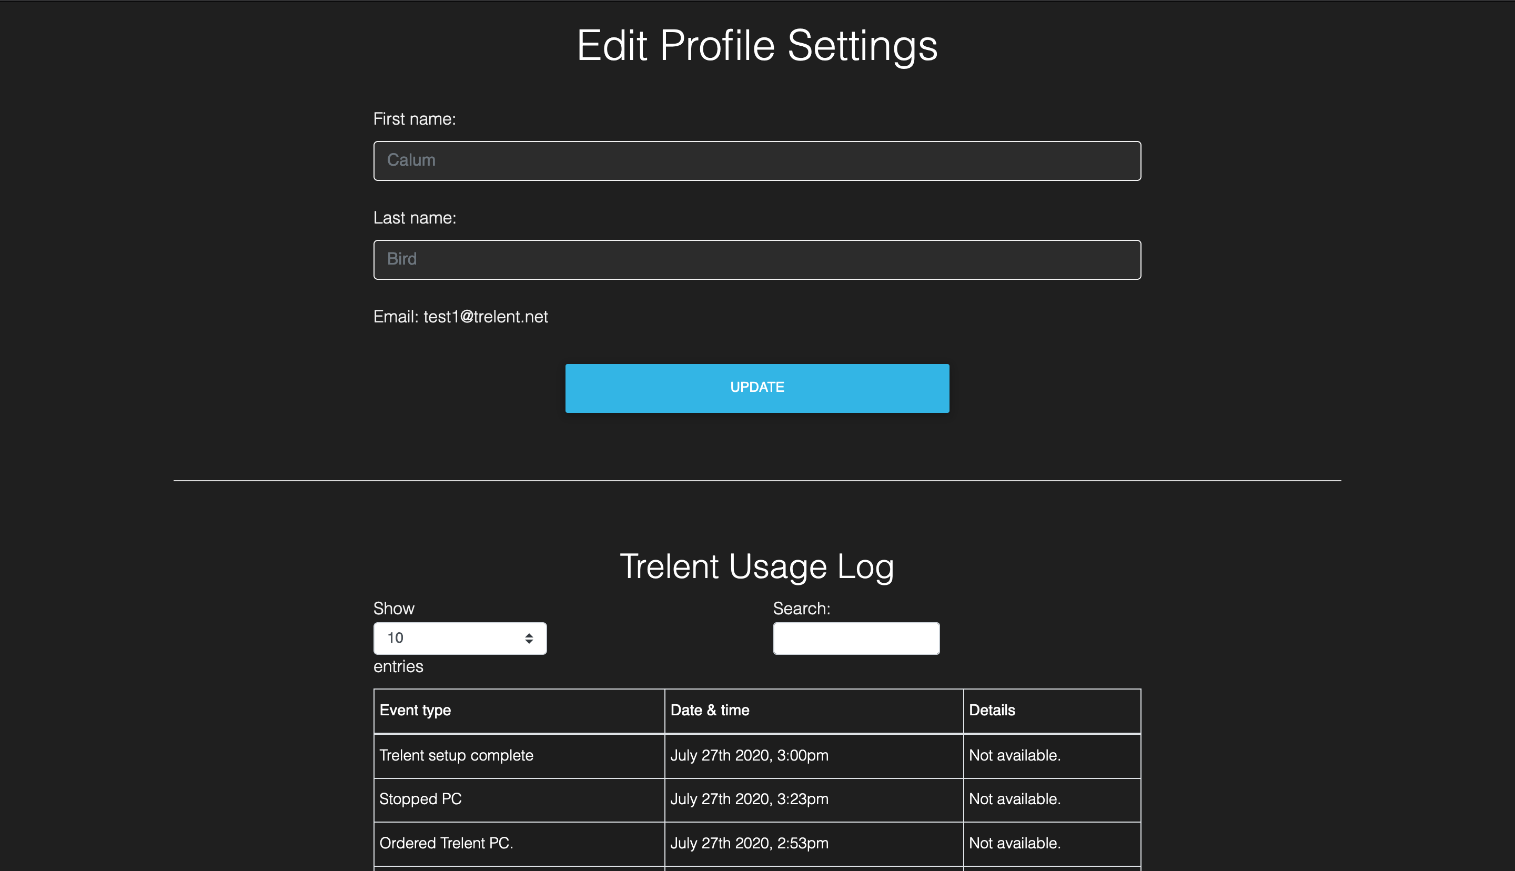Select the "Trelent setup complete" cell
The image size is (1515, 871).
pyautogui.click(x=519, y=755)
